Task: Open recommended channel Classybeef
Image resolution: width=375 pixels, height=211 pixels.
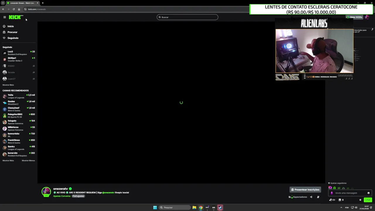Action: click(x=19, y=109)
